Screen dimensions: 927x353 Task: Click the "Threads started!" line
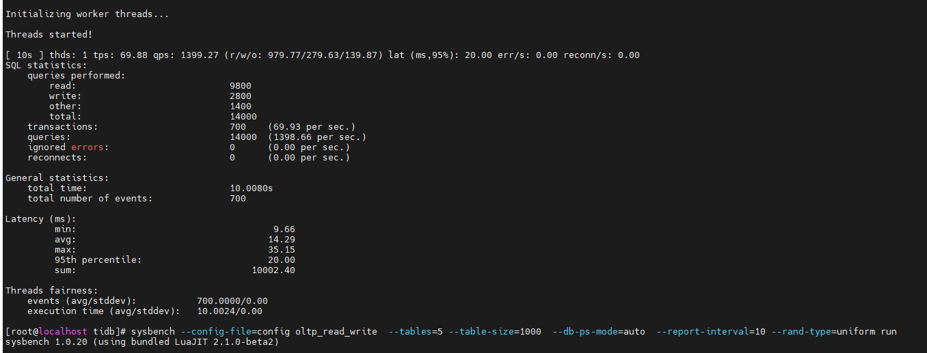pos(48,34)
